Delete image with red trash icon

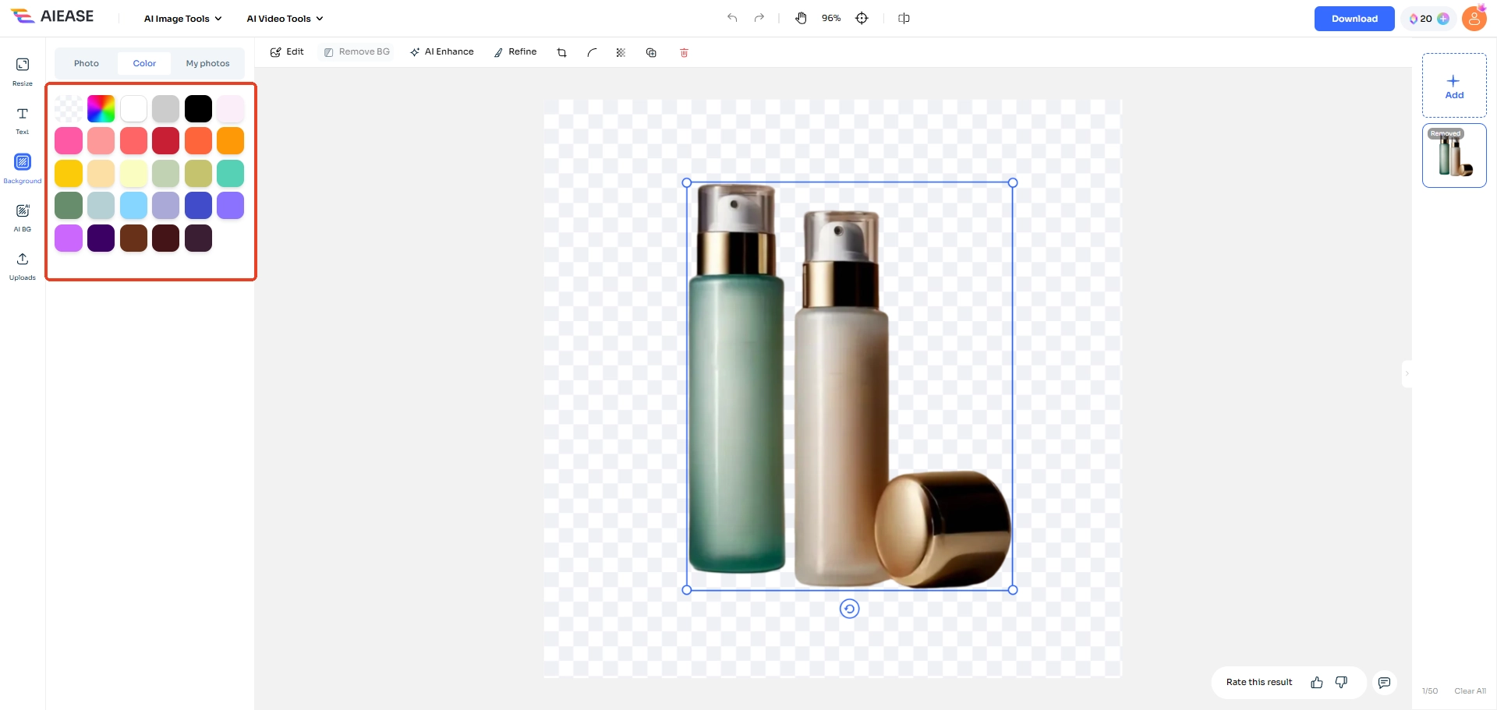684,53
